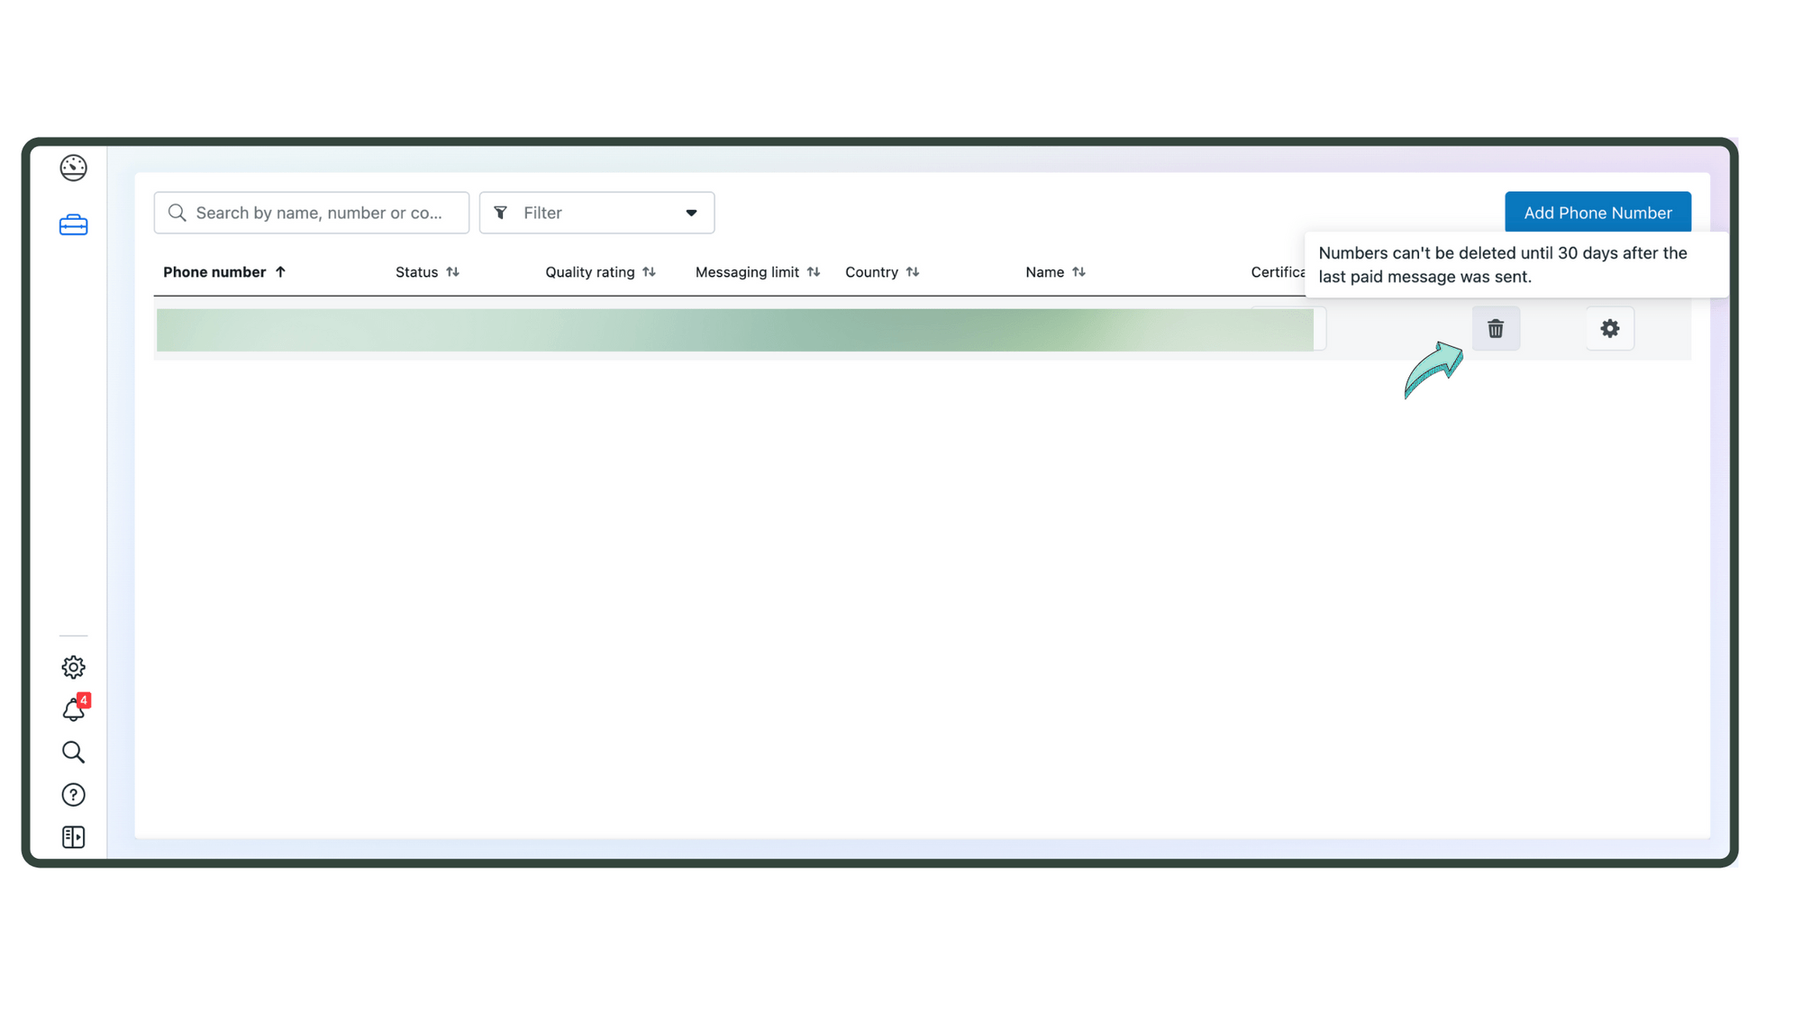Select the briefcase/tools icon in sidebar
Viewport: 1802px width, 1014px height.
72,225
